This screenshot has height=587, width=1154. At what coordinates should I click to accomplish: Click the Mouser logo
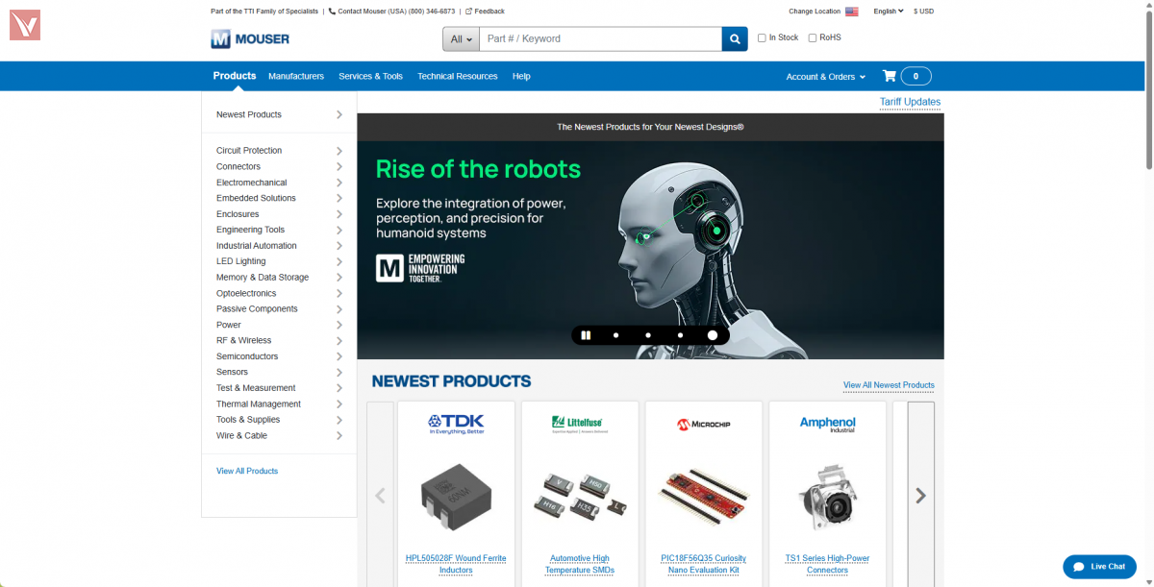tap(250, 38)
